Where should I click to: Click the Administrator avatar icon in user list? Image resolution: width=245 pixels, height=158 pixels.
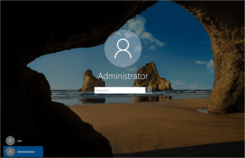[x=10, y=151]
